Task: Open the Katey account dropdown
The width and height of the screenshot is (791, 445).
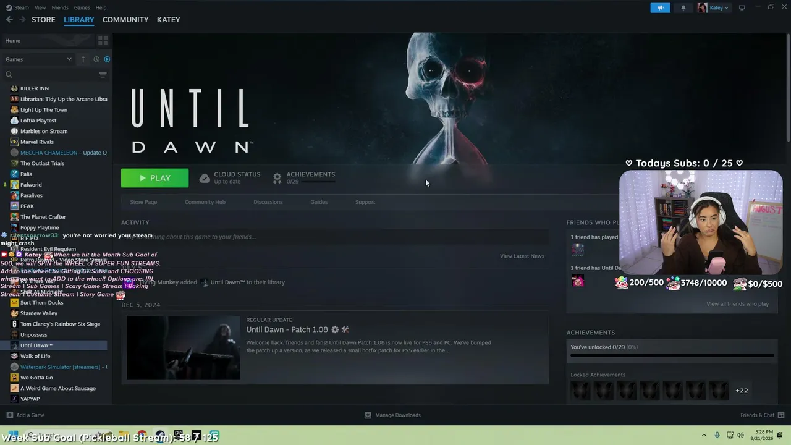Action: [x=713, y=8]
